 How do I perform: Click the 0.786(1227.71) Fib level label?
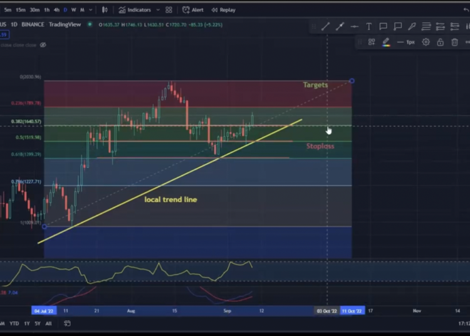(x=26, y=182)
